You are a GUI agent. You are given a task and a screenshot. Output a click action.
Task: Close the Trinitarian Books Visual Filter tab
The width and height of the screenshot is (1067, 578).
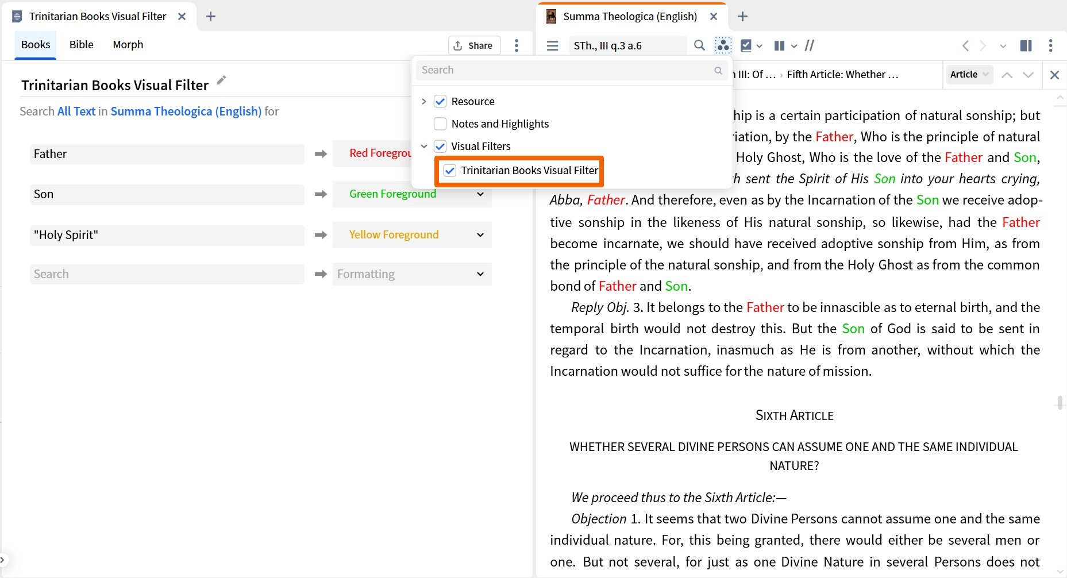[182, 16]
